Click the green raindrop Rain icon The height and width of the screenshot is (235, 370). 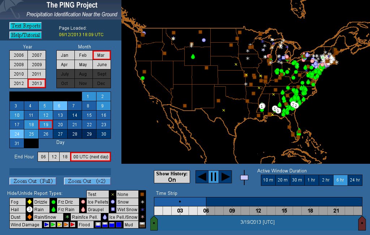coord(53,209)
